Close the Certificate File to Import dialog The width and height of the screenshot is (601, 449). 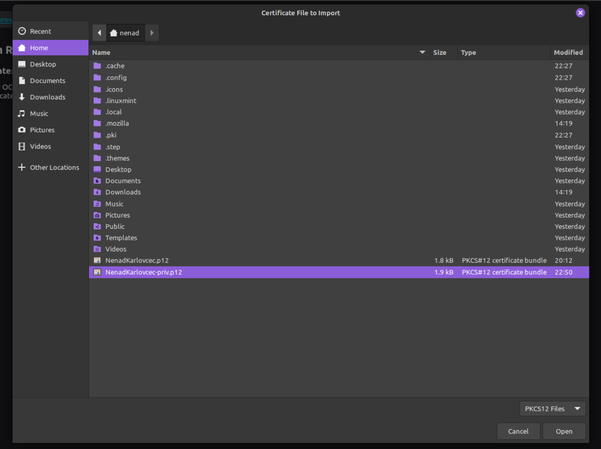(580, 13)
